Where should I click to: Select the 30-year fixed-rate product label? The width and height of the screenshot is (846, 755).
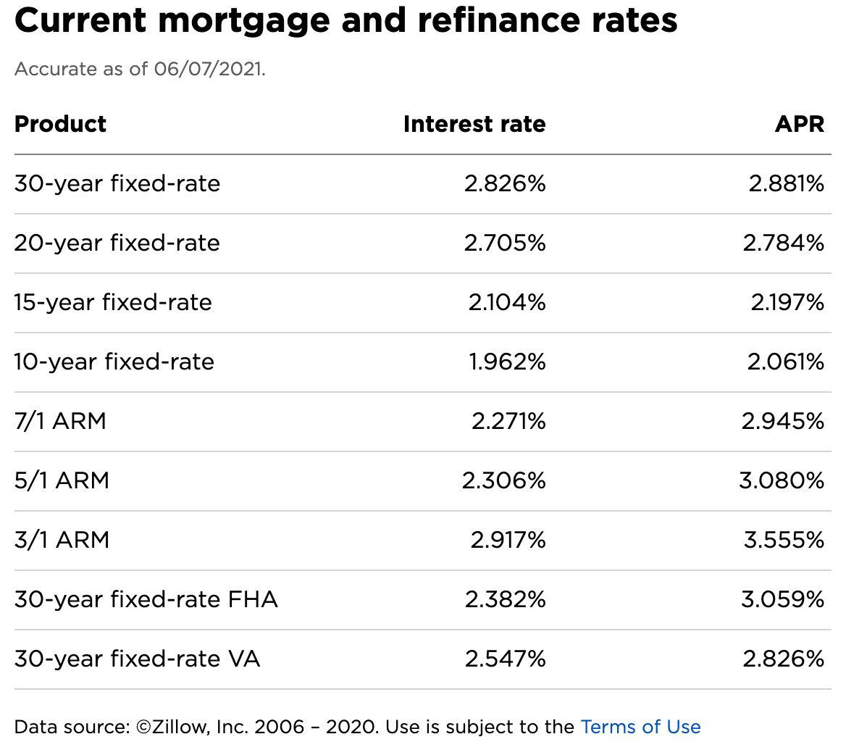[x=117, y=183]
